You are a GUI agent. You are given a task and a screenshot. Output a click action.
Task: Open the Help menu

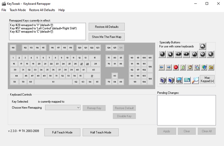pos(62,10)
